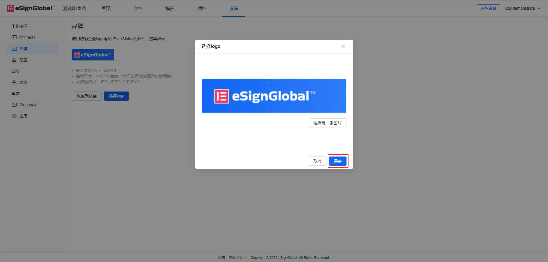This screenshot has width=548, height=262.
Task: Select Webhook in the sidebar
Action: [x=33, y=105]
